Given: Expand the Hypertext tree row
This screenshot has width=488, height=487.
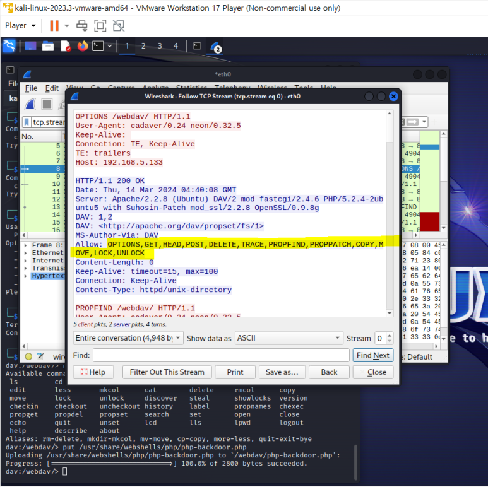Looking at the screenshot, I should tap(25, 276).
